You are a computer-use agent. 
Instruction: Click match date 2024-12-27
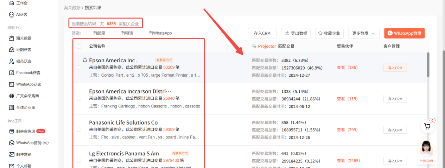click(x=299, y=75)
